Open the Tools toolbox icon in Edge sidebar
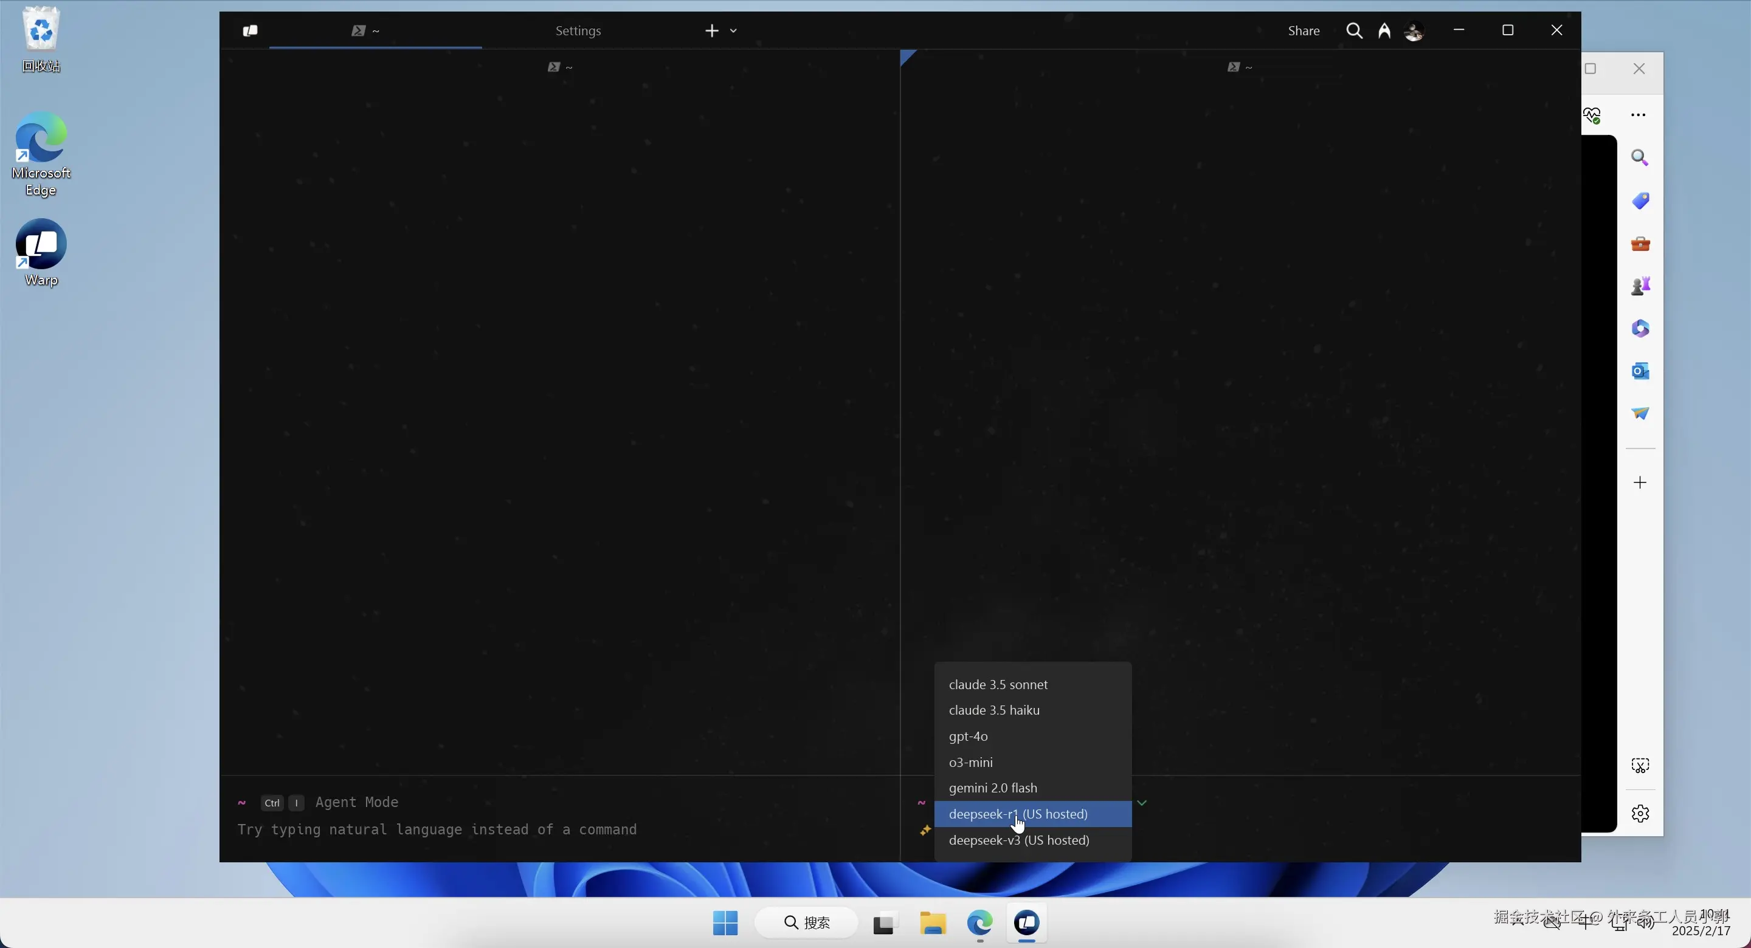The image size is (1751, 948). click(x=1640, y=244)
